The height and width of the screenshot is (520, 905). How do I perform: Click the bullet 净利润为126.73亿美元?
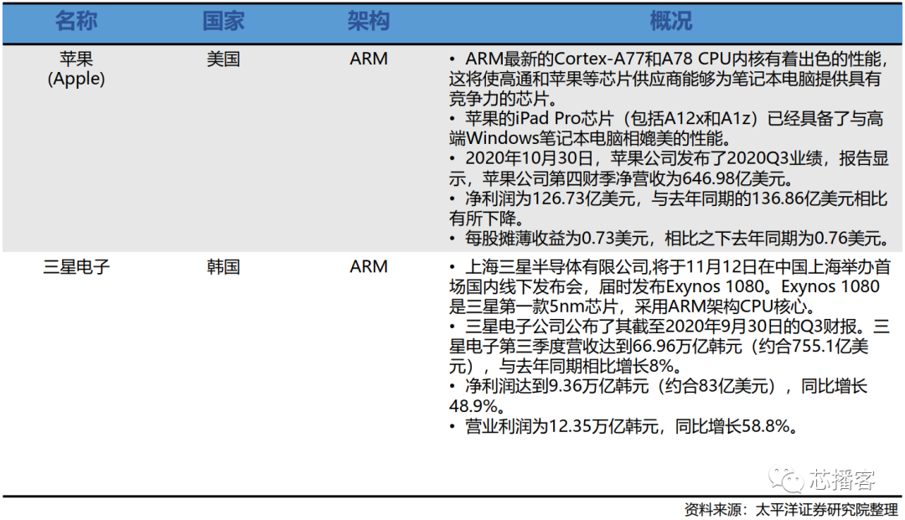click(x=668, y=209)
